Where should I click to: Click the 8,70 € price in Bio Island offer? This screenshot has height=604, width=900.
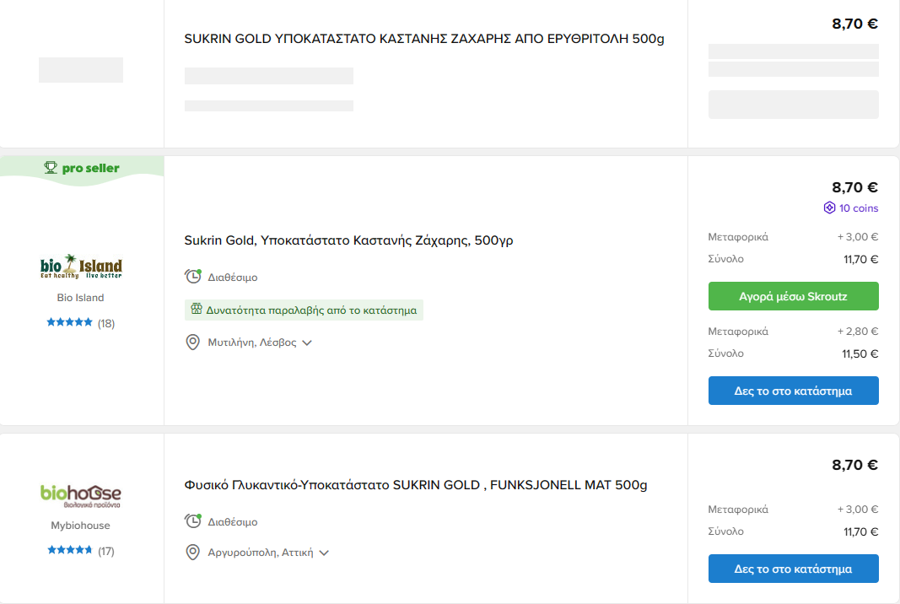[x=854, y=187]
